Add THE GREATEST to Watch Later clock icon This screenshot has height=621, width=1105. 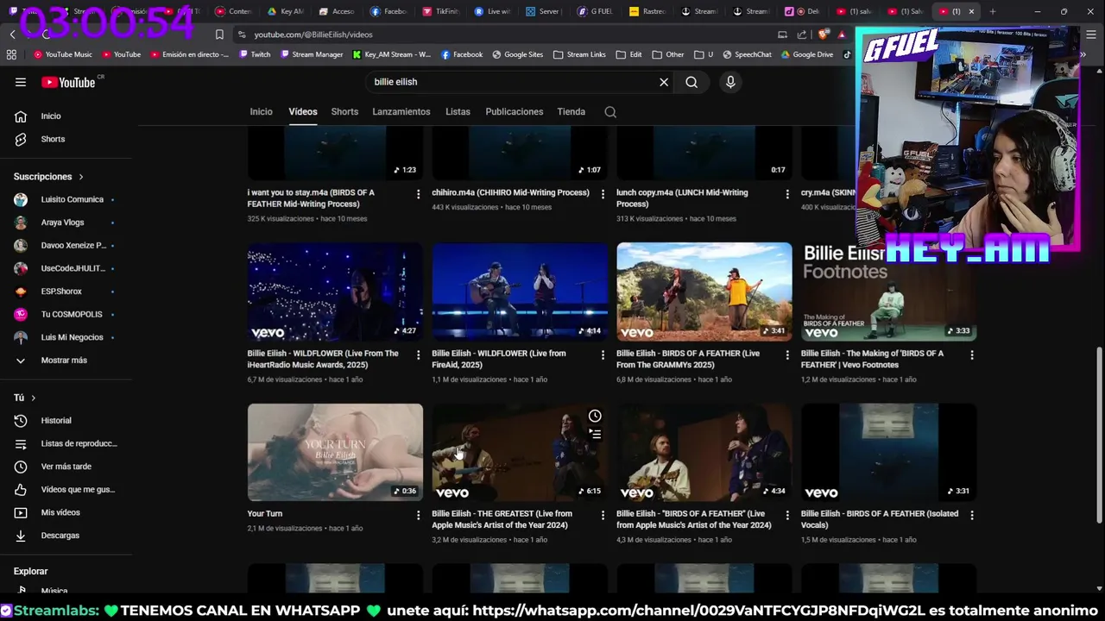pos(595,417)
